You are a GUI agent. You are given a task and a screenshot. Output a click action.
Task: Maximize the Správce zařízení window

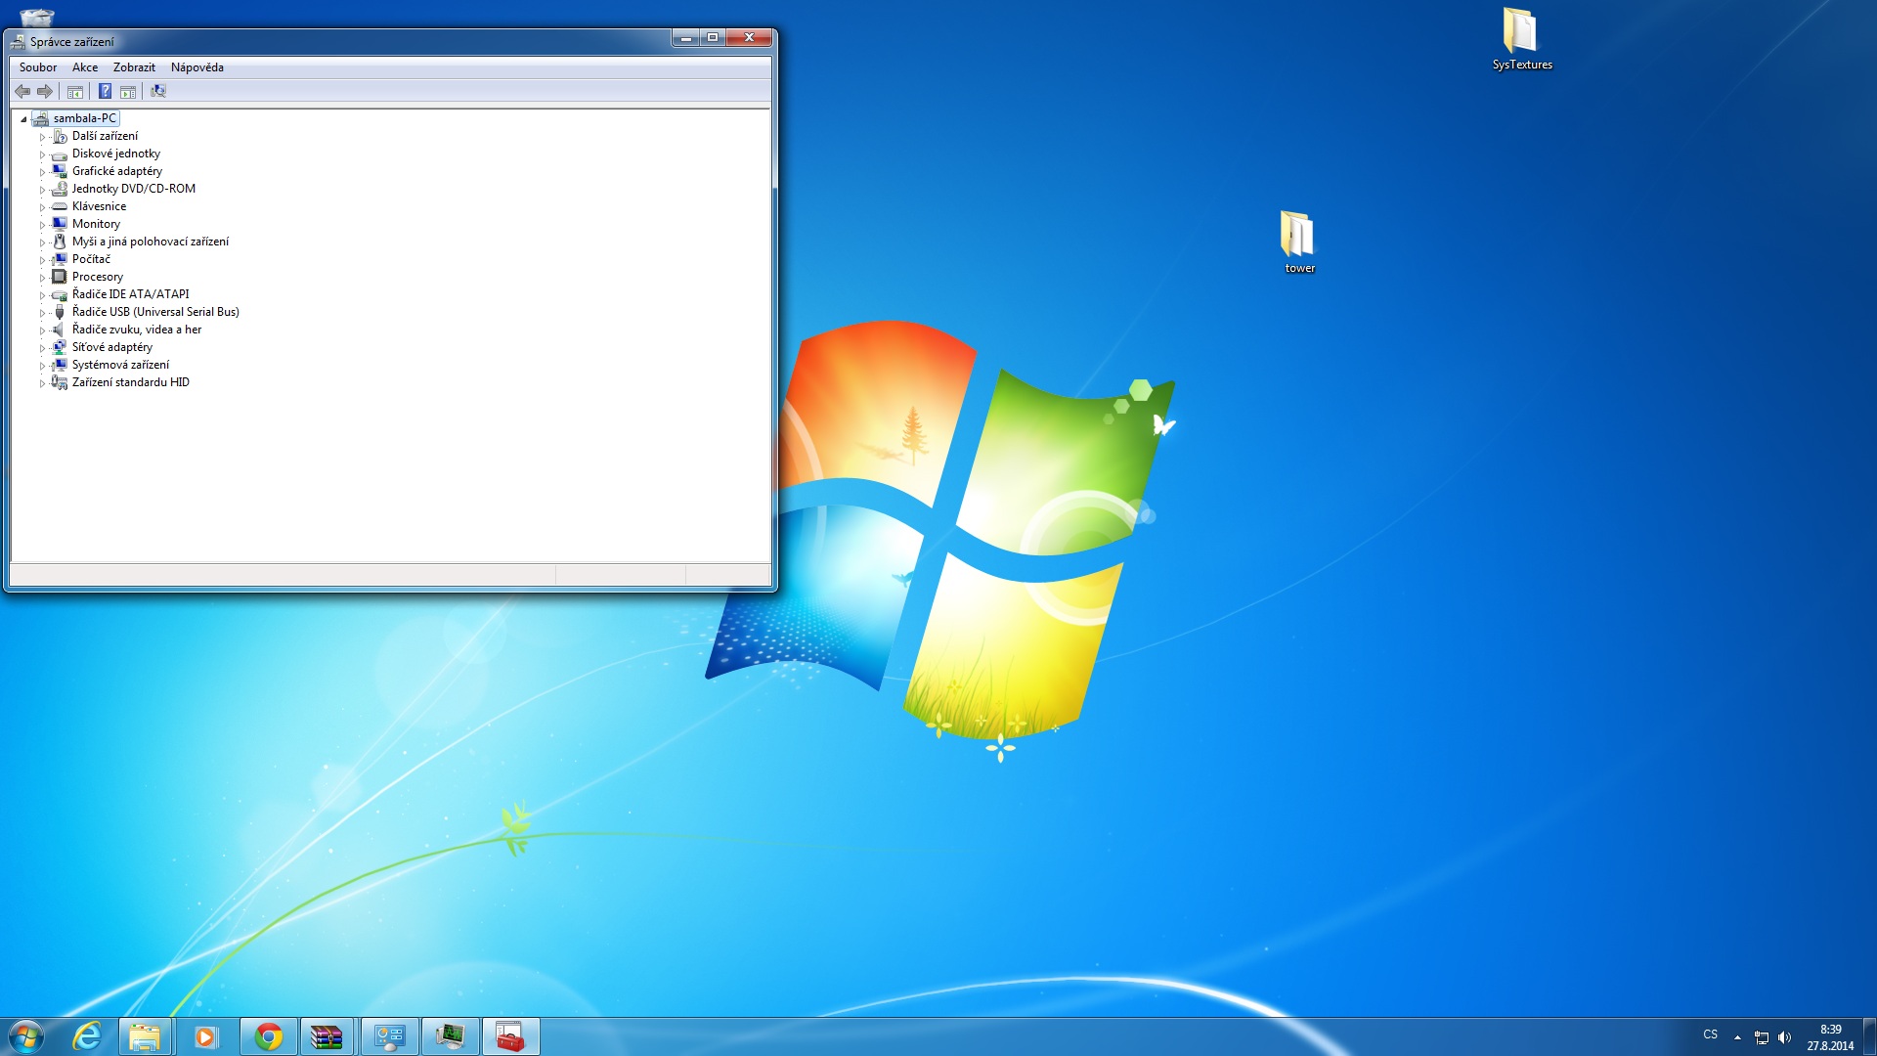click(x=713, y=38)
